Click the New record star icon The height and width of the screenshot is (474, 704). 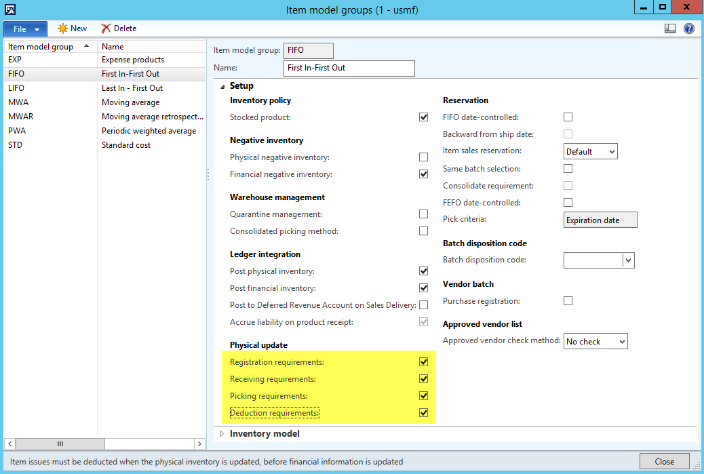[63, 28]
